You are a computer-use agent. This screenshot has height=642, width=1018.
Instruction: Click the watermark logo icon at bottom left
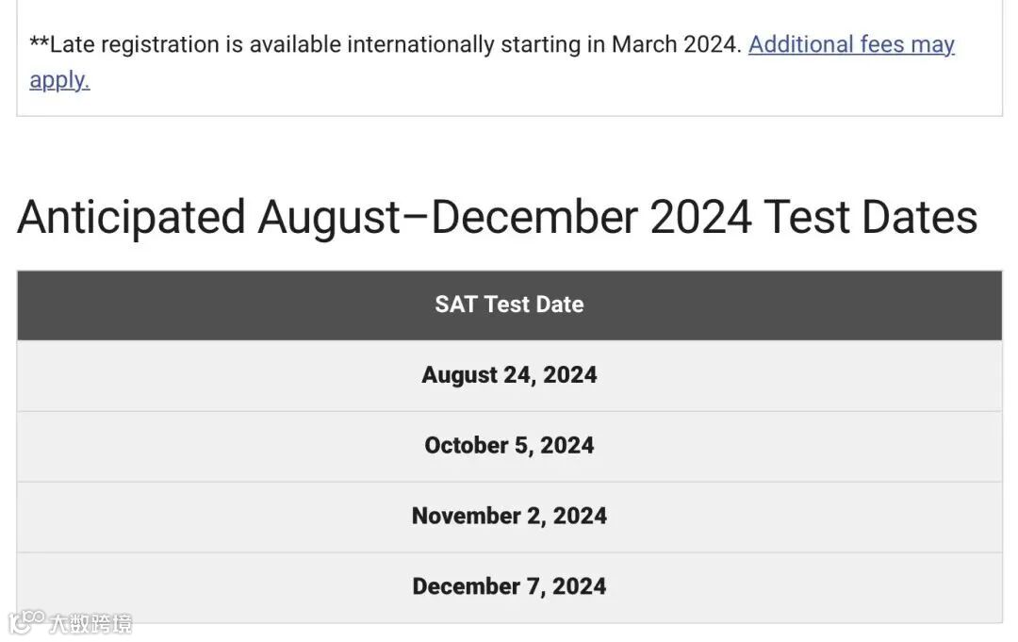[25, 622]
